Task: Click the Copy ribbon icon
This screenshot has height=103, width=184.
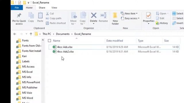Action: [31, 15]
